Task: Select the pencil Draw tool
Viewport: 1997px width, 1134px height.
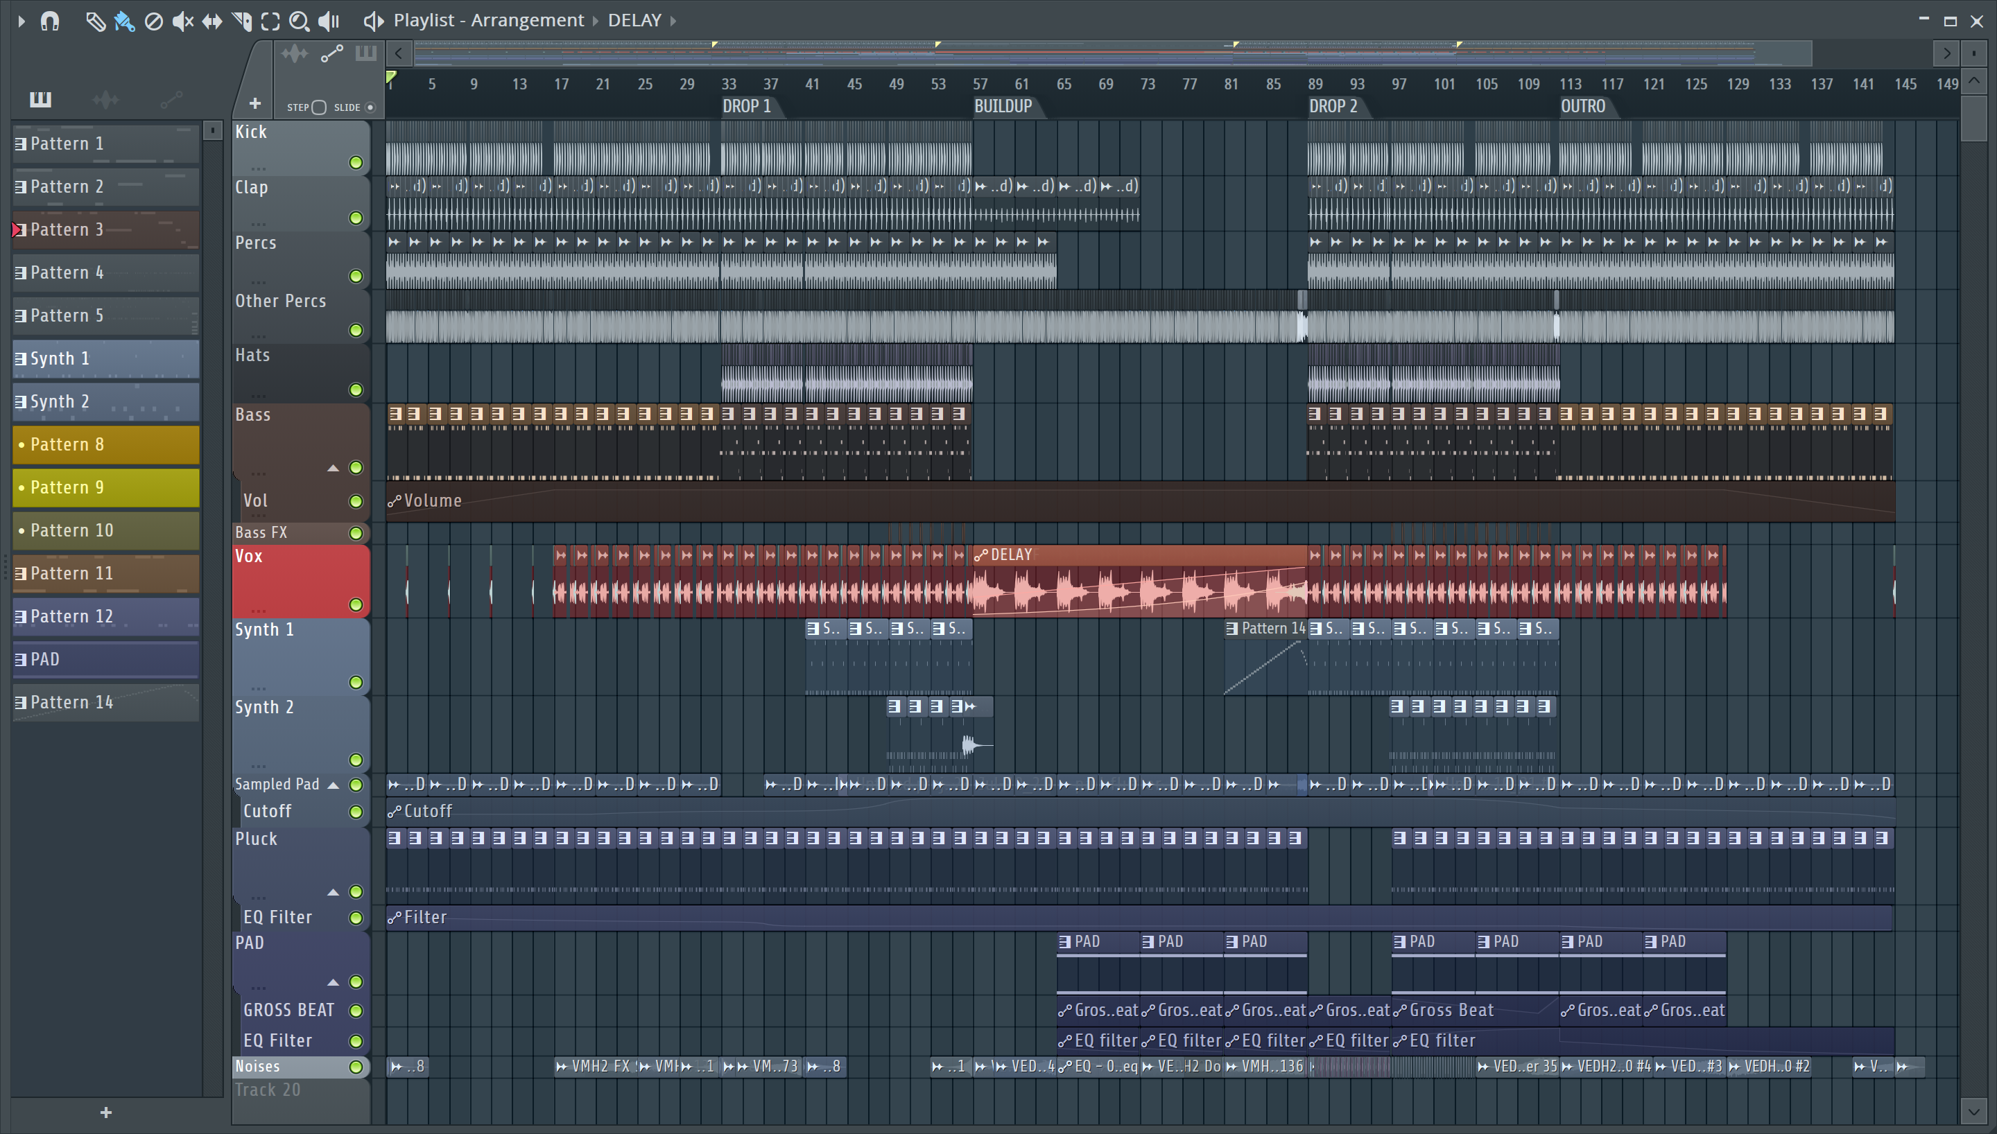Action: coord(95,21)
